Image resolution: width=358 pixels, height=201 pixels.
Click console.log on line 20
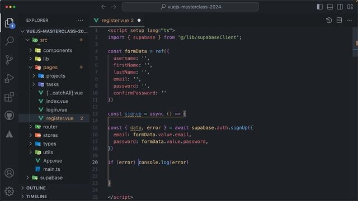point(154,162)
